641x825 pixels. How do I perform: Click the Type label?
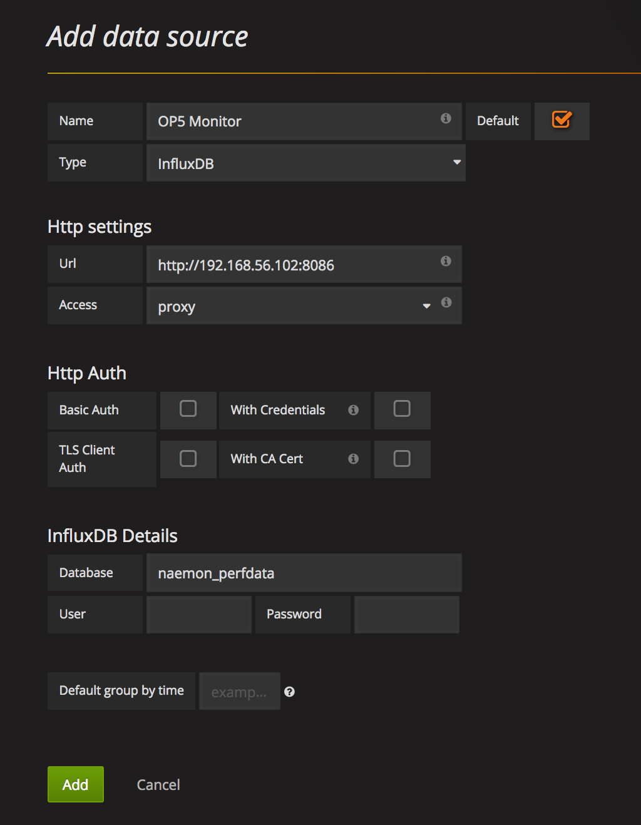(x=73, y=163)
